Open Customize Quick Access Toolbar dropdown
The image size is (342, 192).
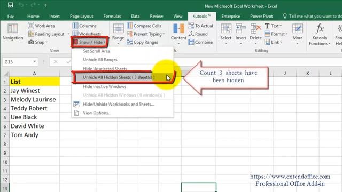[x=45, y=5]
